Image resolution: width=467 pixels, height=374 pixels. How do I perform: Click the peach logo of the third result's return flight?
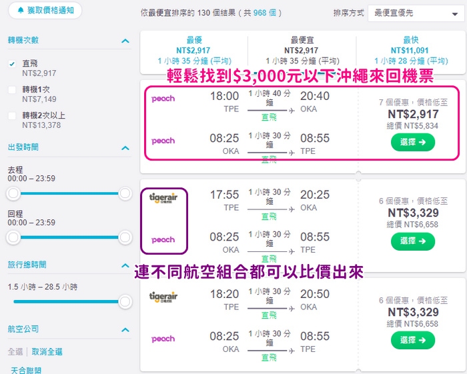[x=163, y=339]
